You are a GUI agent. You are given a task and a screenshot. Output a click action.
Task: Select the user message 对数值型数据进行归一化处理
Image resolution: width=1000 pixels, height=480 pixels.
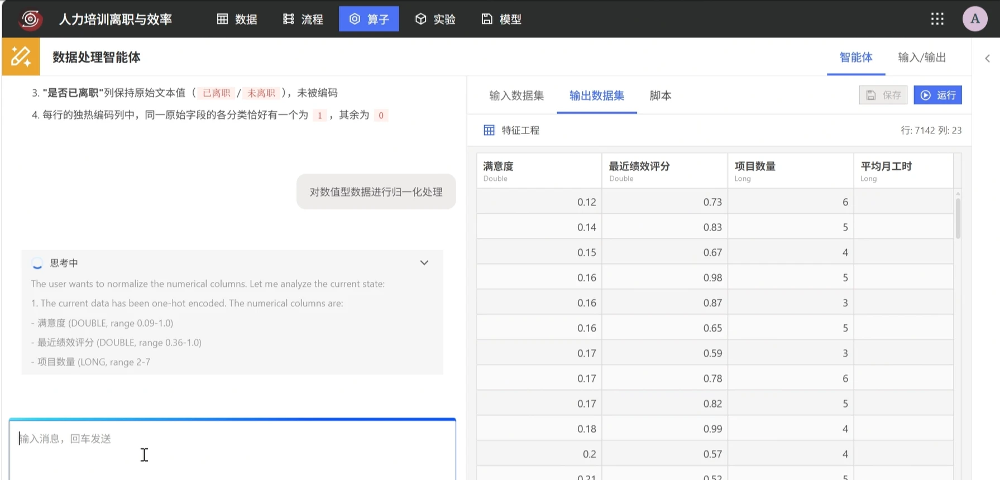[376, 191]
